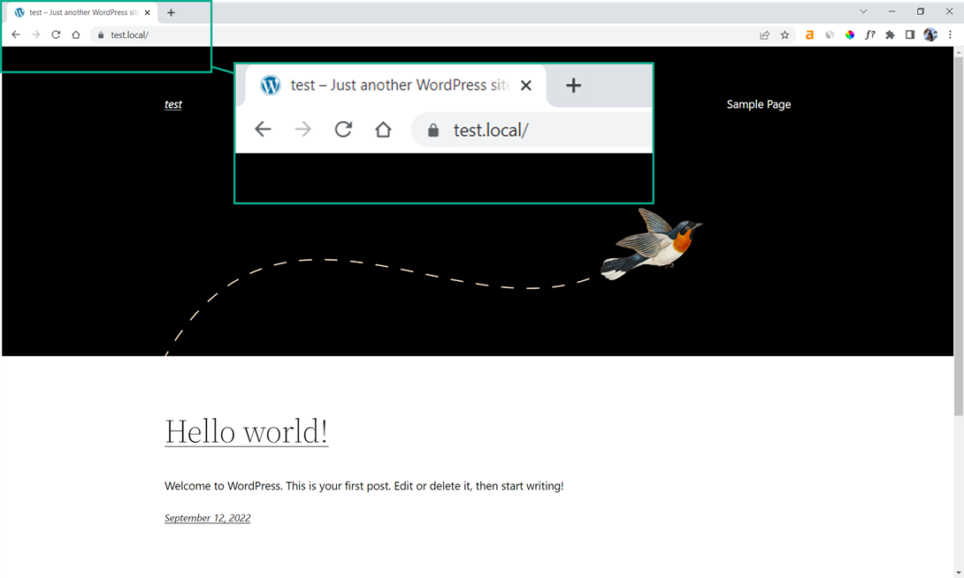Screen dimensions: 964x578
Task: Open the orange 'a' extension
Action: 809,35
